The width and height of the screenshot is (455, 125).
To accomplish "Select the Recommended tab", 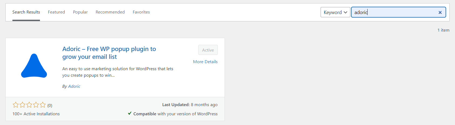I will pos(110,12).
